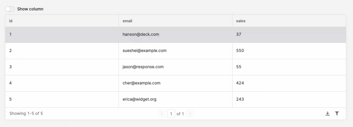Viewport: 353px width, 127px height.
Task: Go to next page arrow
Action: tap(190, 114)
